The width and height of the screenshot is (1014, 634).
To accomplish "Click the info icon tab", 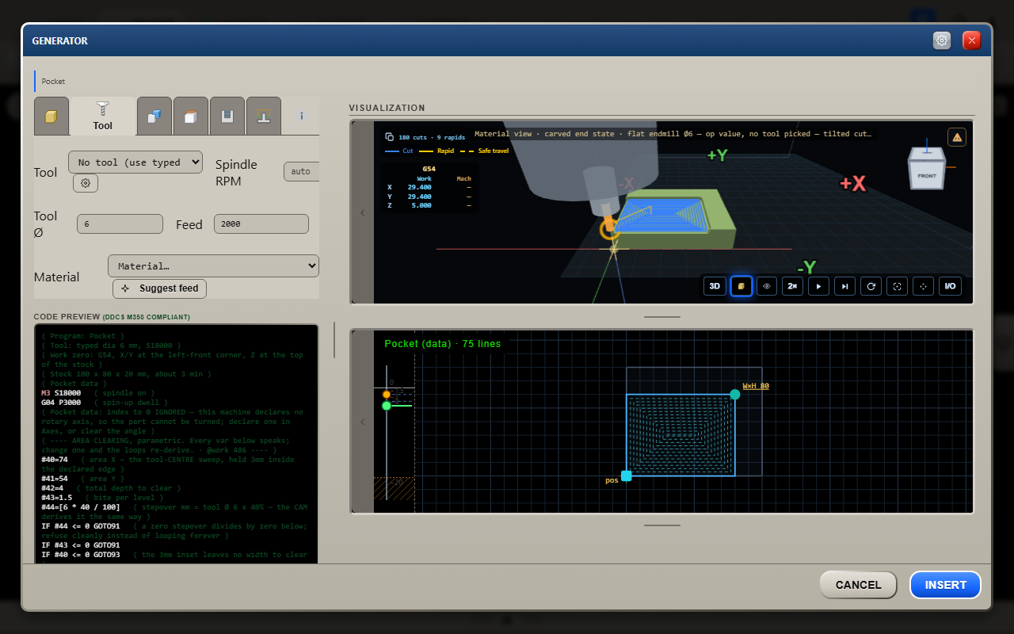I will pos(301,116).
